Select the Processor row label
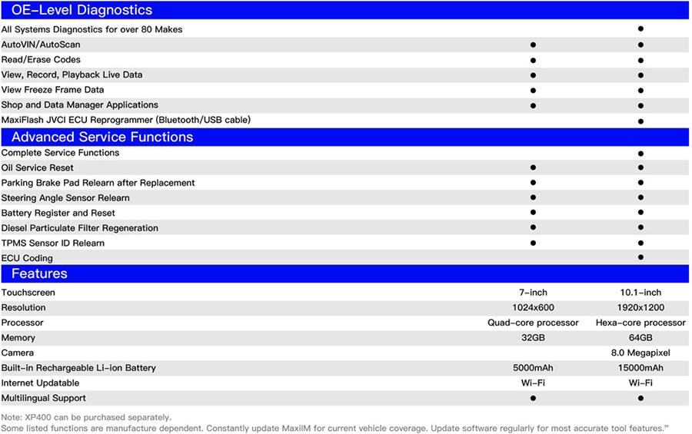The width and height of the screenshot is (692, 434). point(22,323)
